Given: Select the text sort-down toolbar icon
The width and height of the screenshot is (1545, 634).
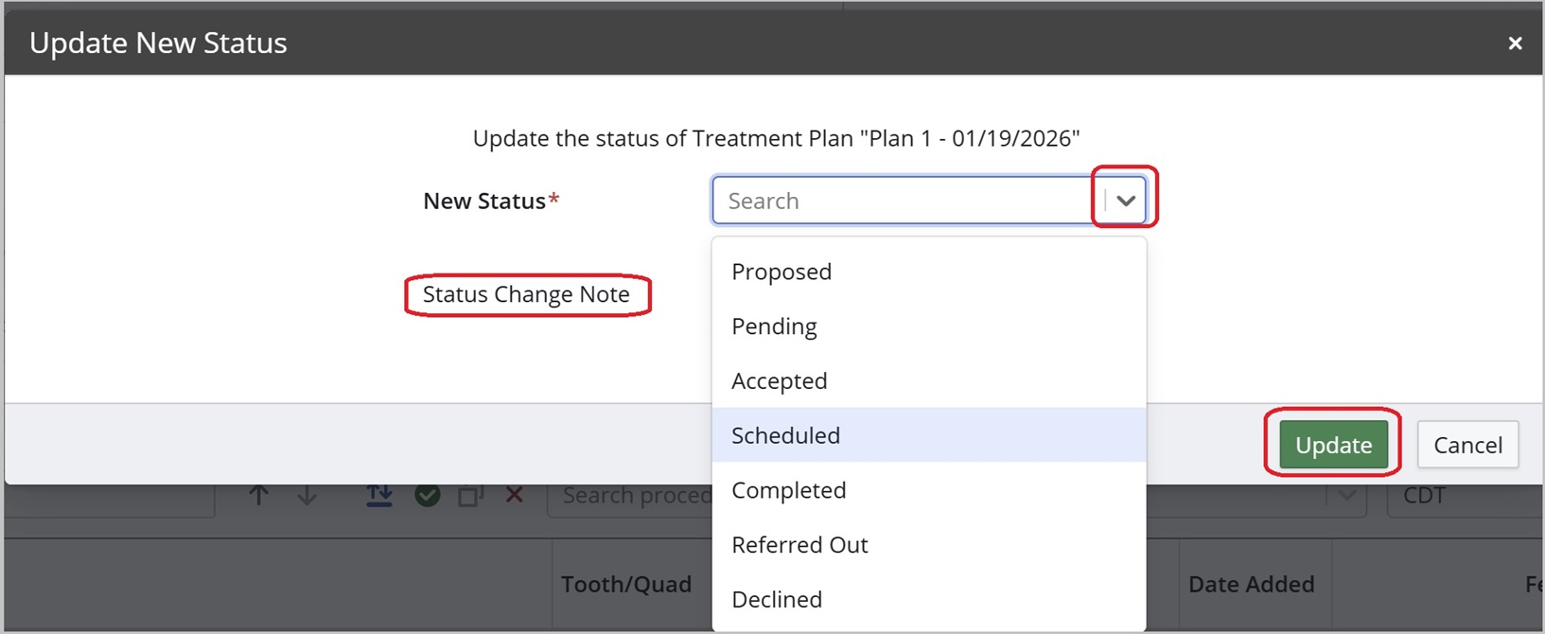Looking at the screenshot, I should pos(378,493).
